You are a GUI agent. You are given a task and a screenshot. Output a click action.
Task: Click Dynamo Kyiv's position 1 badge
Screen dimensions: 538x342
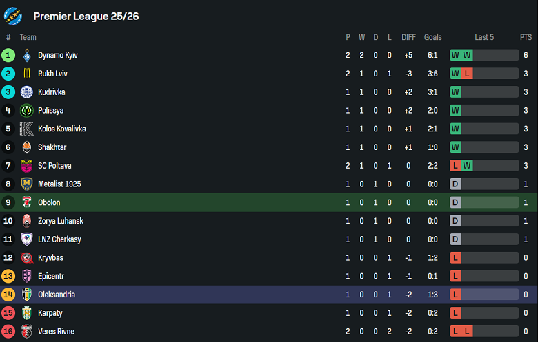coord(8,55)
